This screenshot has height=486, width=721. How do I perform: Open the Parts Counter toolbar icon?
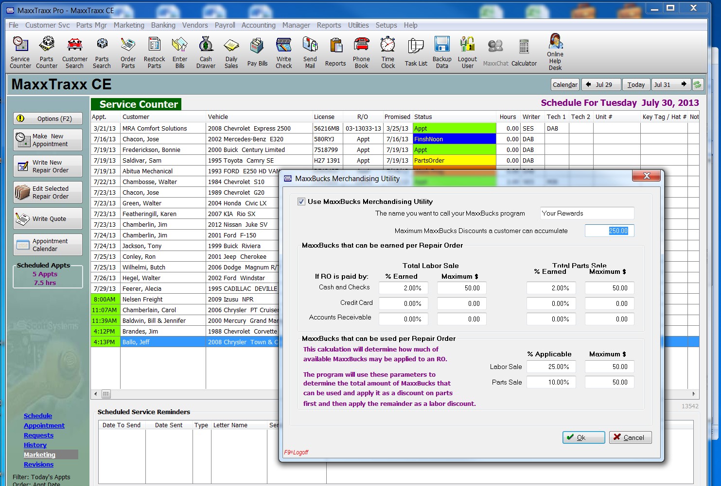(47, 52)
